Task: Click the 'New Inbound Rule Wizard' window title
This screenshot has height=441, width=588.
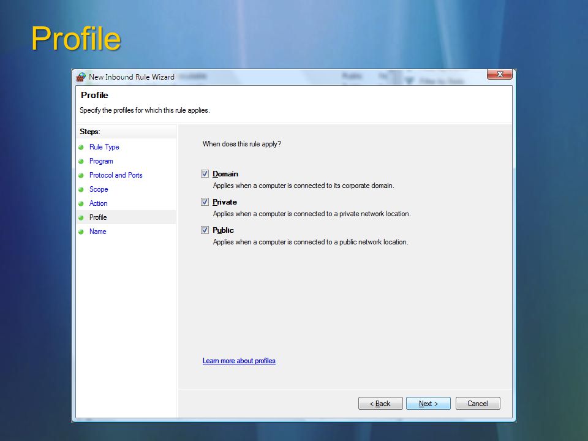Action: [132, 77]
